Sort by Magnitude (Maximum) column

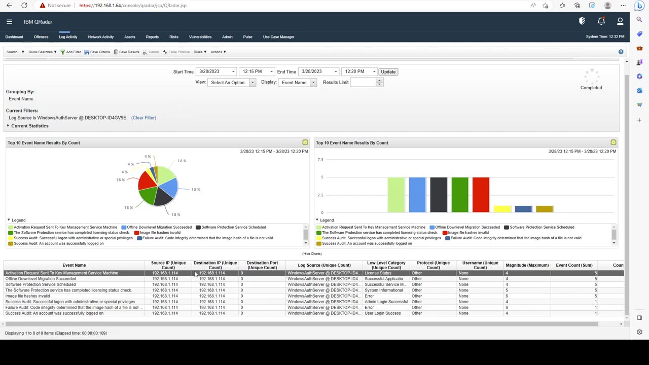coord(527,265)
